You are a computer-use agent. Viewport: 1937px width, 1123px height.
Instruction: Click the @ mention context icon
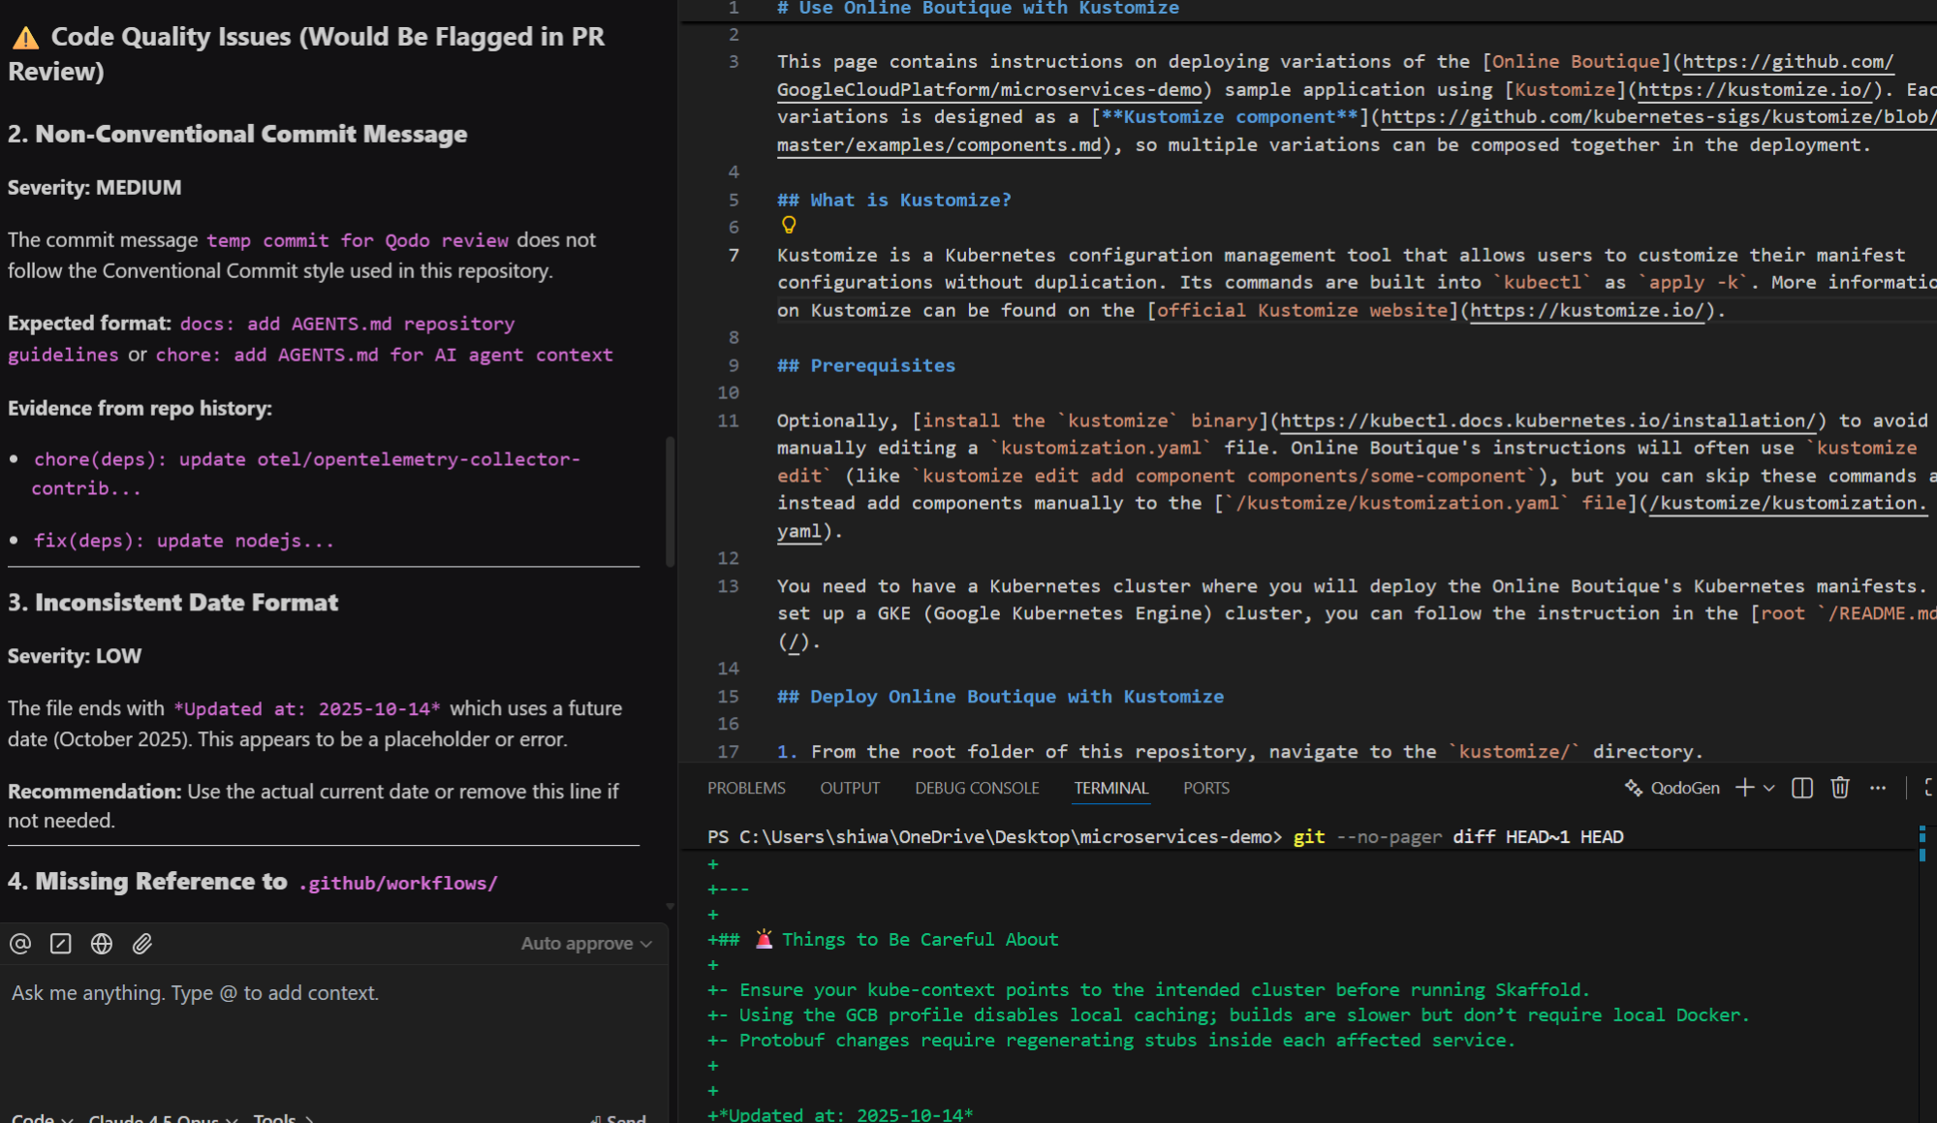(20, 944)
